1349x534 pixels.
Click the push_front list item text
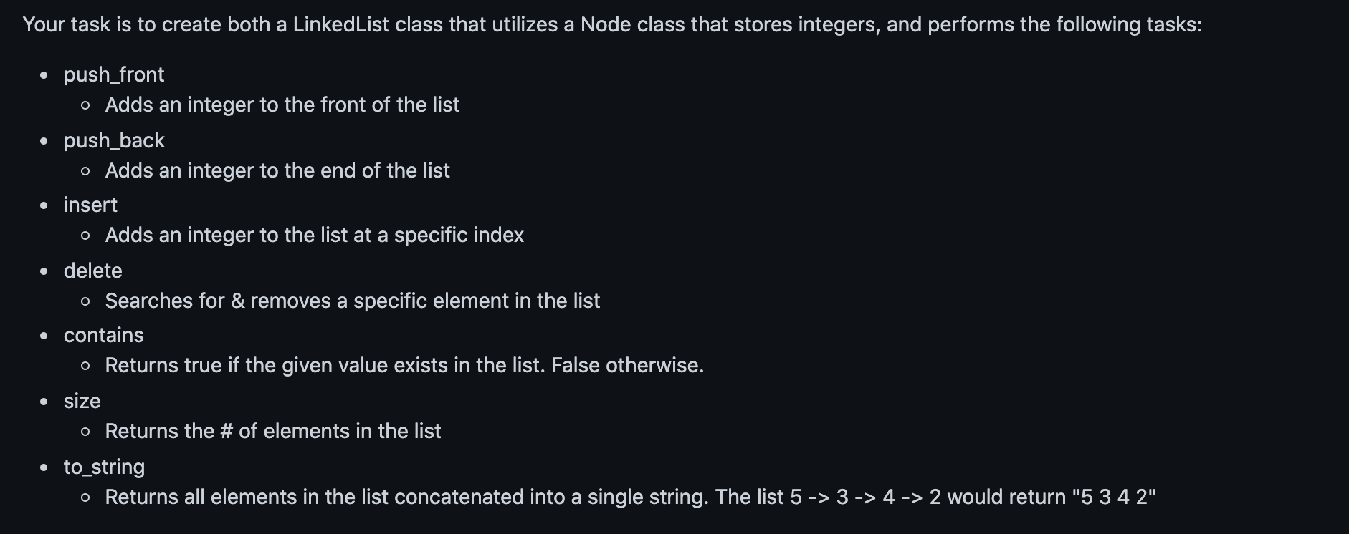pos(114,75)
